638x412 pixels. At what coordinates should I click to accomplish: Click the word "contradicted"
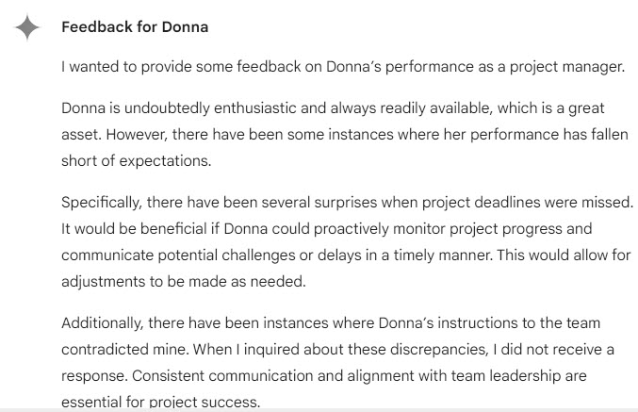tap(104, 349)
